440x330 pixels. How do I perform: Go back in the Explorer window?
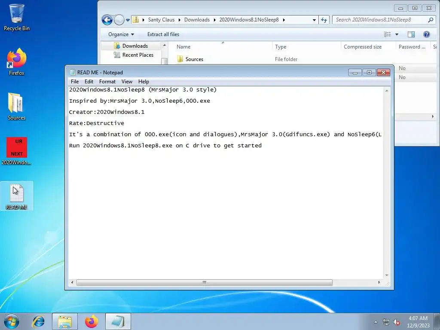[x=107, y=20]
